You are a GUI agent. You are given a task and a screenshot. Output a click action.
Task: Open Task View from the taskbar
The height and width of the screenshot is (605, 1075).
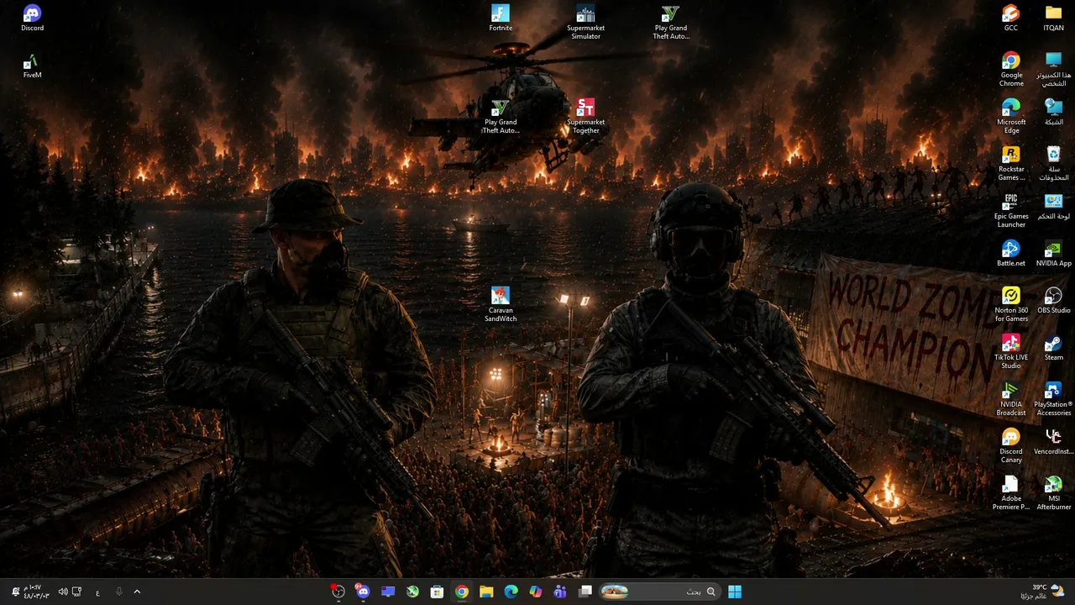[x=585, y=592]
